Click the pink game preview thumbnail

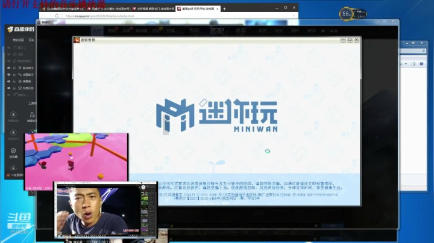(77, 161)
